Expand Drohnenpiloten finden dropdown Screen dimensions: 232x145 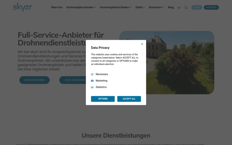click(116, 7)
